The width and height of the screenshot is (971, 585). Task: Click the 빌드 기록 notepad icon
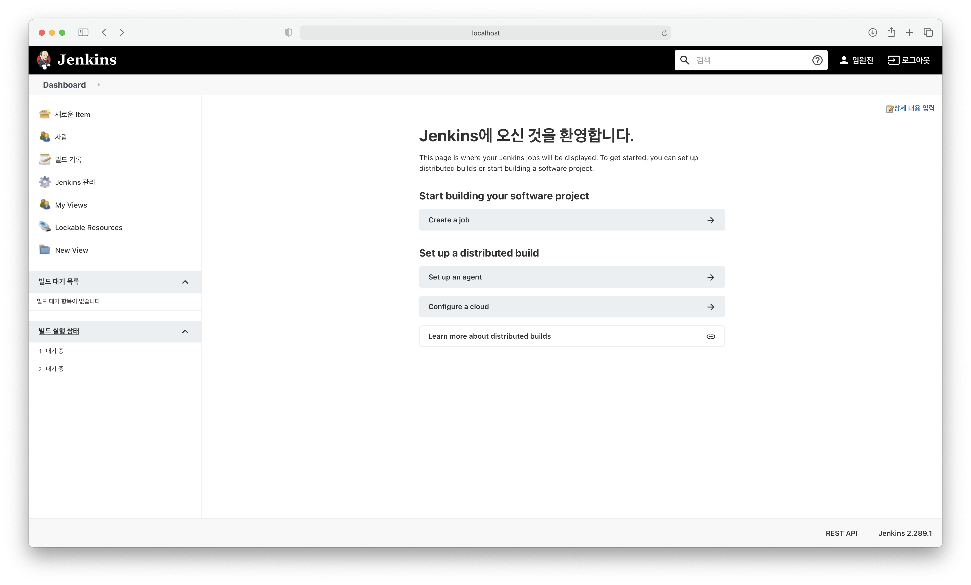pos(45,159)
